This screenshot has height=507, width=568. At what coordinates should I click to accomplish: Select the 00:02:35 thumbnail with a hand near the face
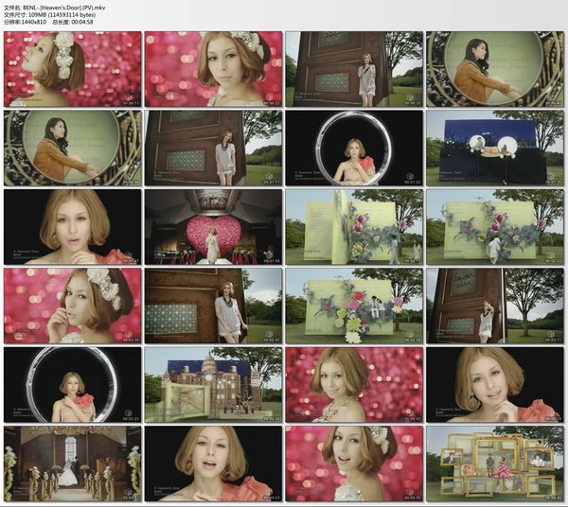(x=73, y=306)
